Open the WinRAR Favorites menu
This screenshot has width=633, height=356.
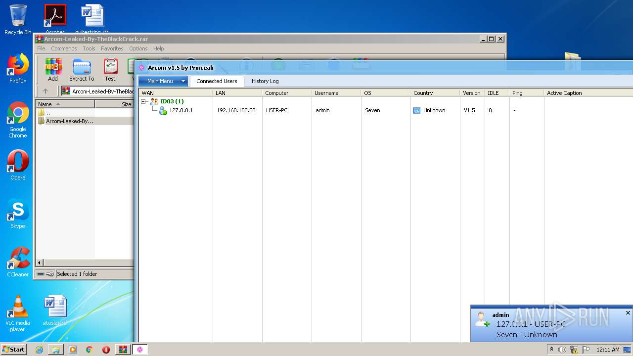[x=112, y=48]
